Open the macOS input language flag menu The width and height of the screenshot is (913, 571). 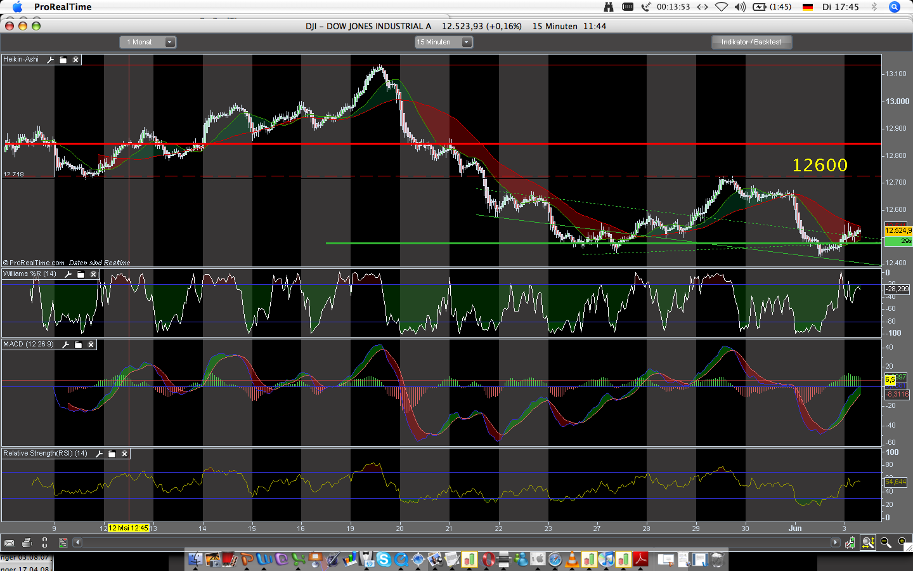[807, 7]
